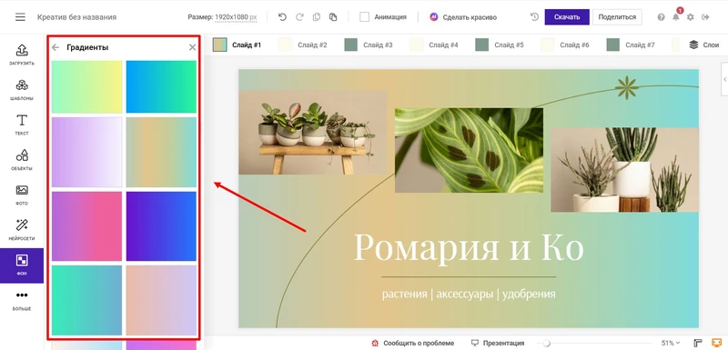Click the Скачать button

coord(567,17)
